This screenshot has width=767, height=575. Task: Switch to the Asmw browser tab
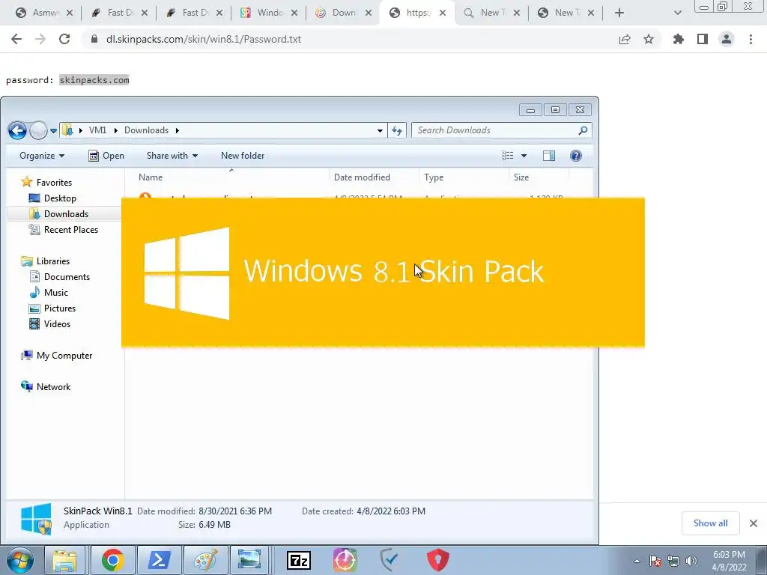[x=44, y=13]
